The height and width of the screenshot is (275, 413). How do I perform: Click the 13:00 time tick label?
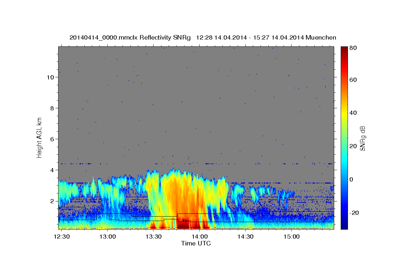click(x=108, y=237)
